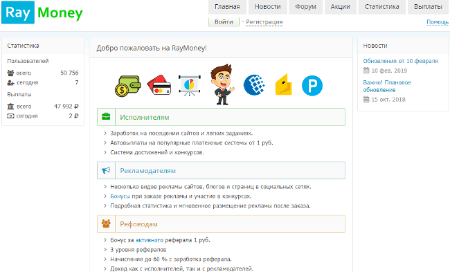Click the chevron before Автовыплаты на популярные
This screenshot has height=272, width=450.
coord(105,143)
